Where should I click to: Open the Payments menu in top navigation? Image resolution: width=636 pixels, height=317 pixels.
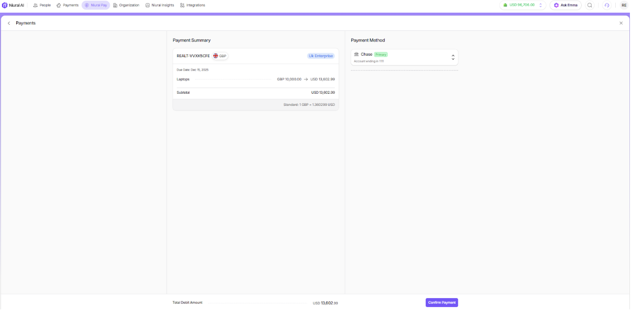click(67, 5)
